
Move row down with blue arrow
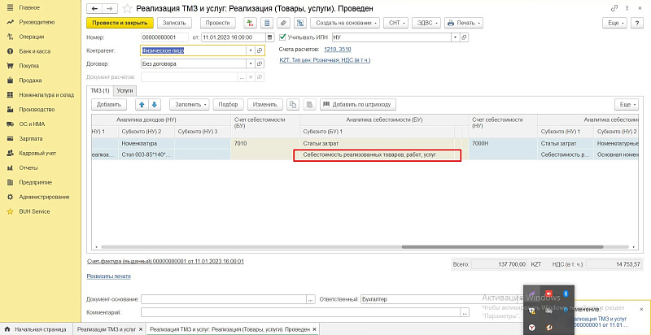click(x=155, y=104)
